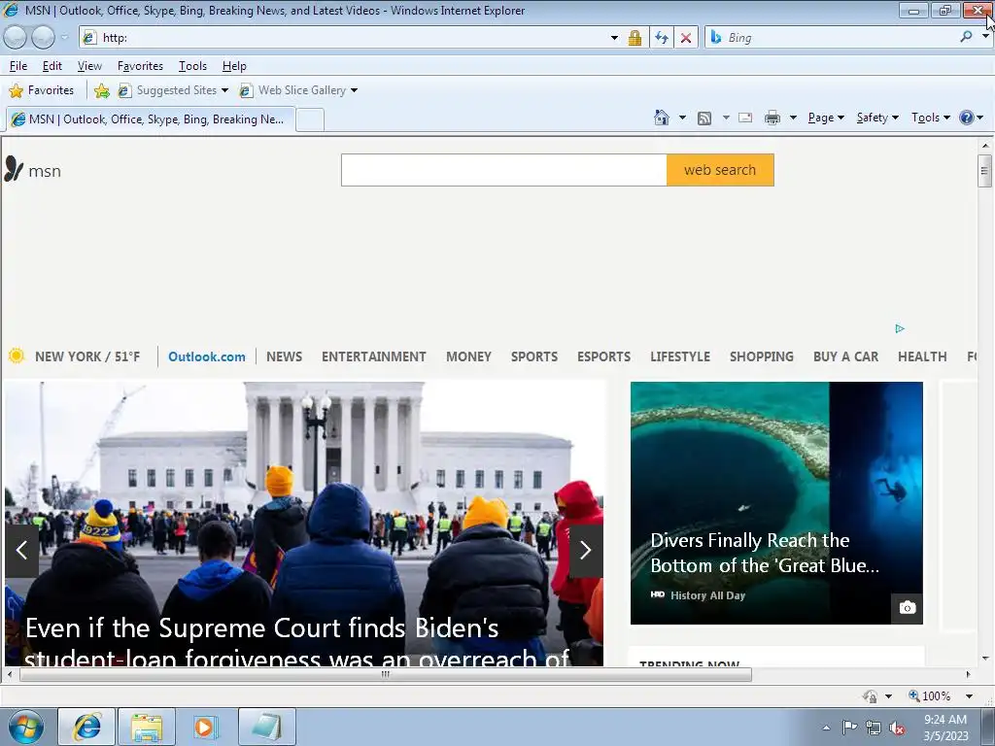The height and width of the screenshot is (746, 995).
Task: Open the Safety dropdown menu
Action: [x=877, y=118]
